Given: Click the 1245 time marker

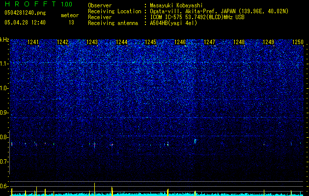Looking at the screenshot, I should (150, 42).
